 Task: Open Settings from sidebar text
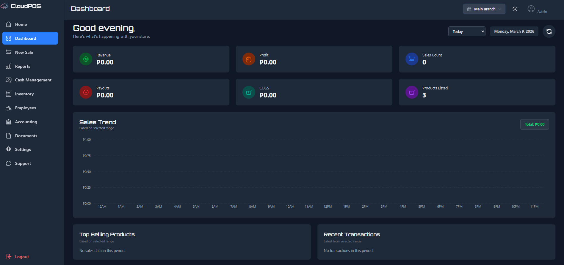pos(23,149)
